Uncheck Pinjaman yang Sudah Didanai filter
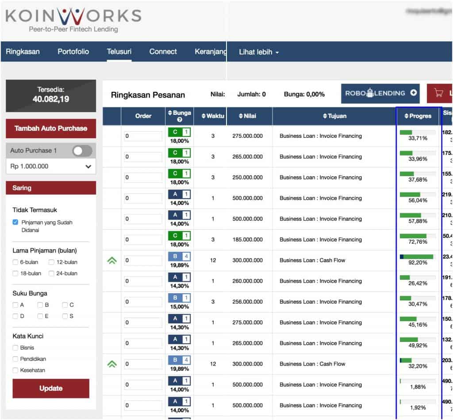 point(15,223)
